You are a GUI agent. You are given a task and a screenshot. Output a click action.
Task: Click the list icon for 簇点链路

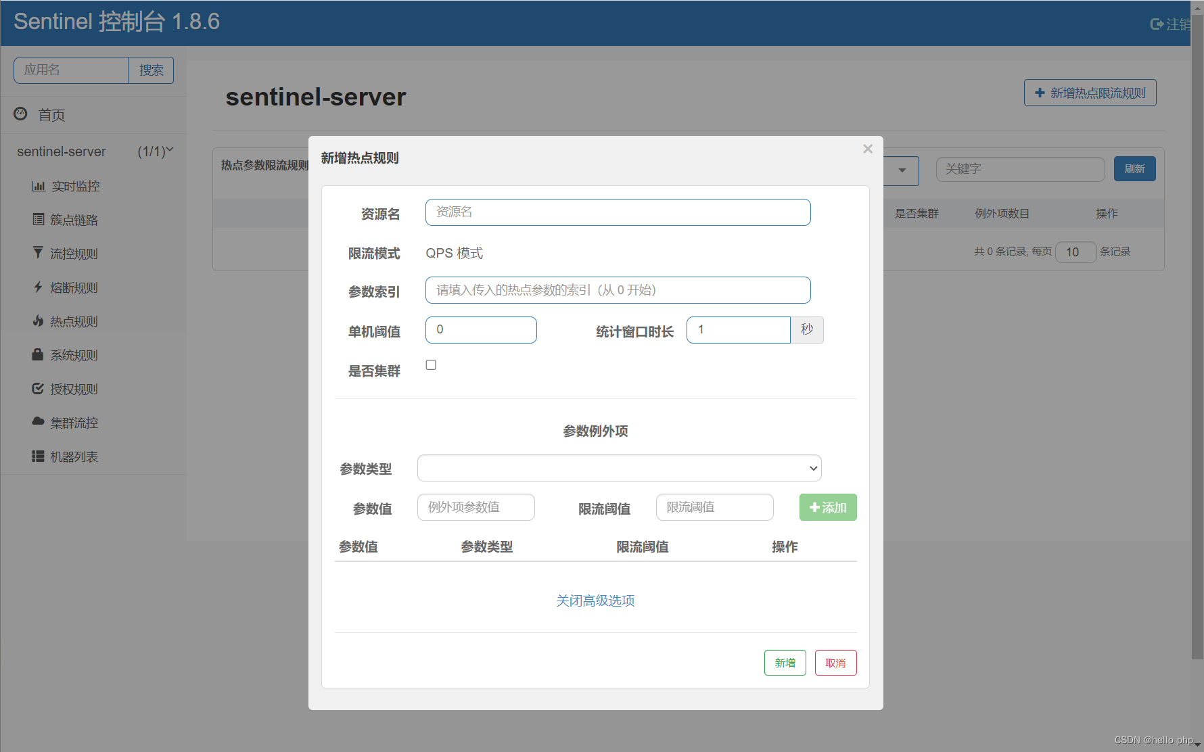(x=39, y=219)
